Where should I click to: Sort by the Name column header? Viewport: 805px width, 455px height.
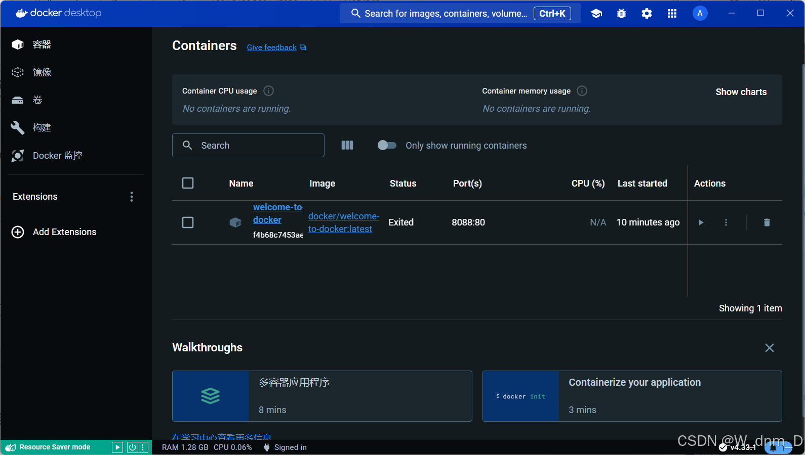pyautogui.click(x=241, y=184)
